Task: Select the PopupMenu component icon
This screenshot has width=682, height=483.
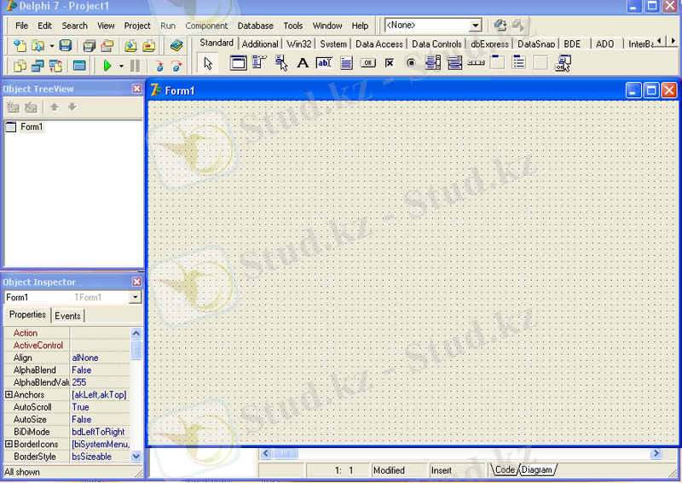Action: tap(281, 63)
